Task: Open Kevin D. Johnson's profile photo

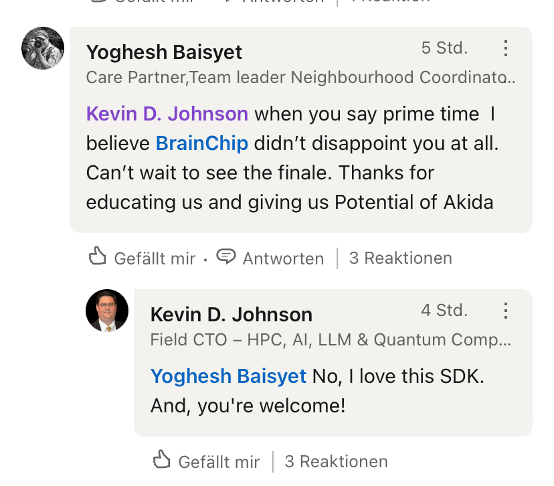Action: pos(107,311)
